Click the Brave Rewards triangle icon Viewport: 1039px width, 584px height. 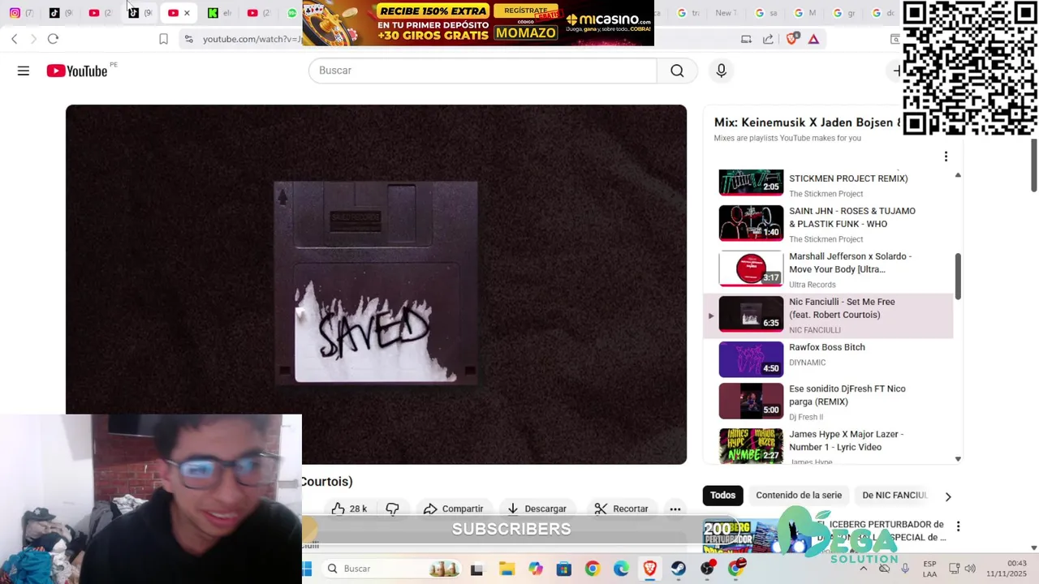coord(813,39)
